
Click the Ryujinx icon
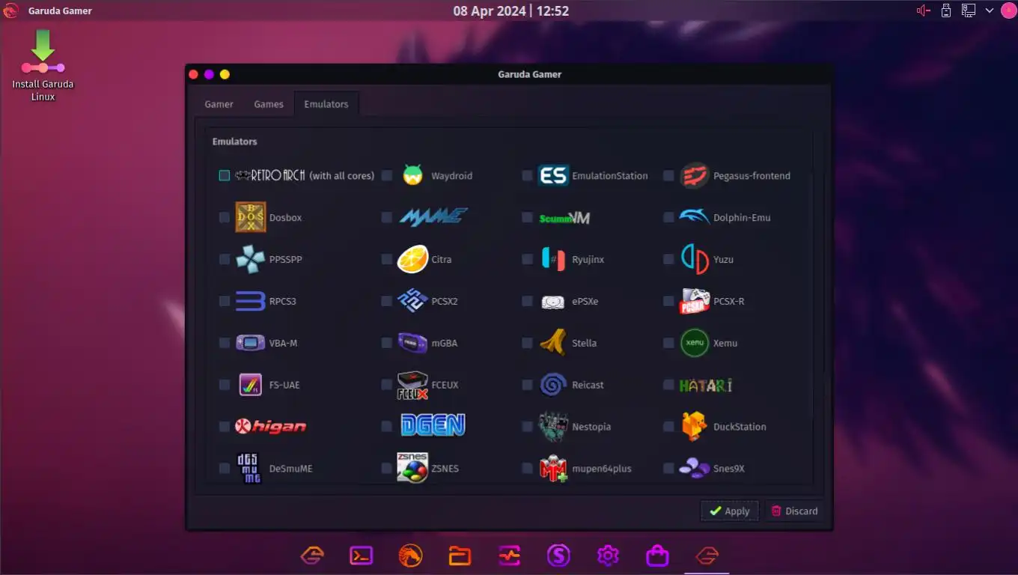tap(553, 259)
